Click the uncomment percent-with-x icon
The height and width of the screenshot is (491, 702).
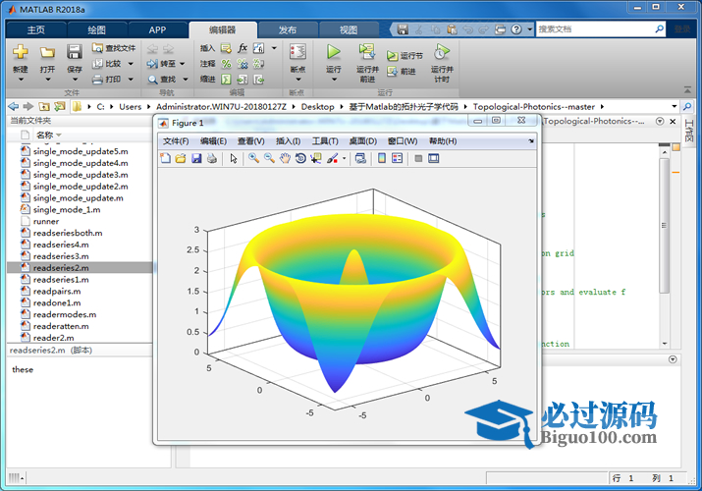click(243, 64)
